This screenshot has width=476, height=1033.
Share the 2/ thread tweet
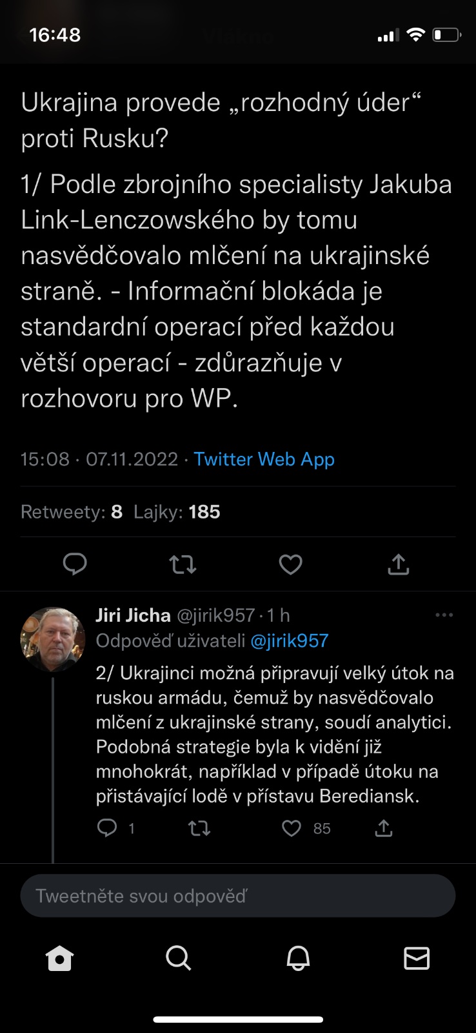[x=384, y=828]
